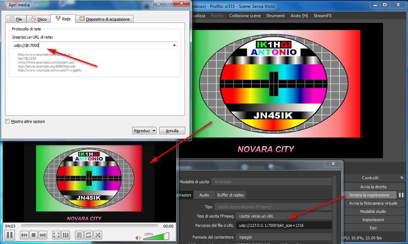Enable the Mostra altre opzioni checkbox
Screen dimensions: 408x244
coord(7,121)
